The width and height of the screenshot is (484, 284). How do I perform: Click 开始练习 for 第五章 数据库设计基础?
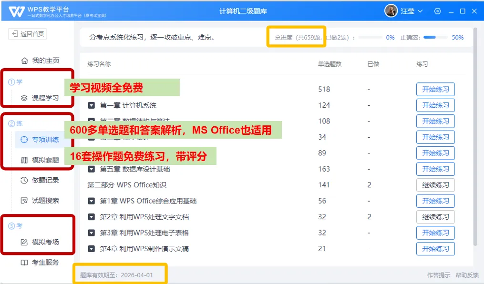(435, 169)
